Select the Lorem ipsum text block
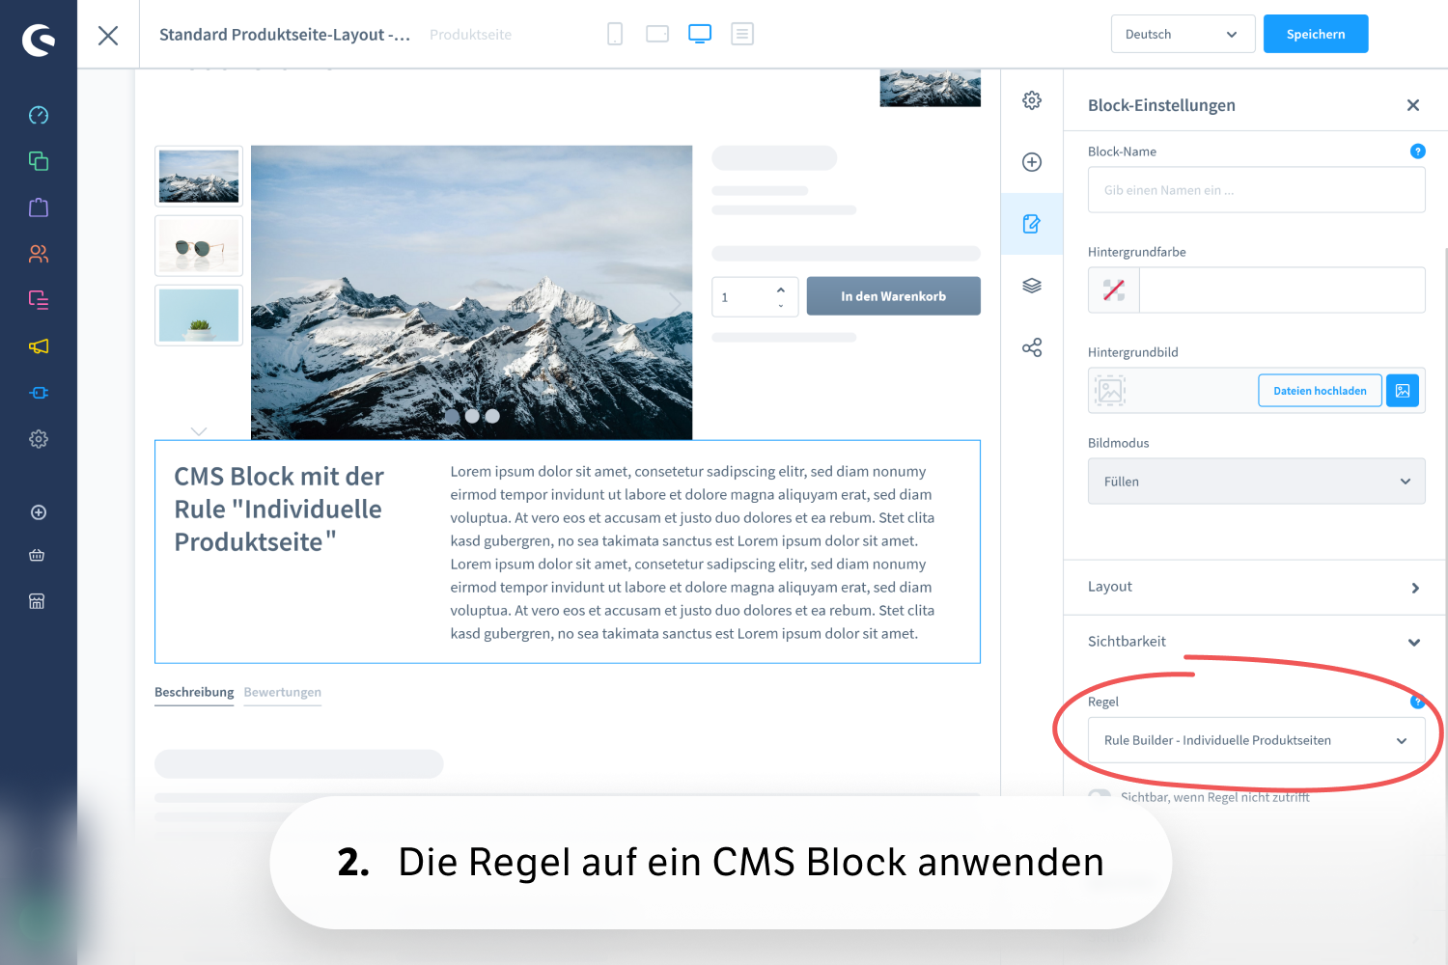1448x965 pixels. (692, 552)
